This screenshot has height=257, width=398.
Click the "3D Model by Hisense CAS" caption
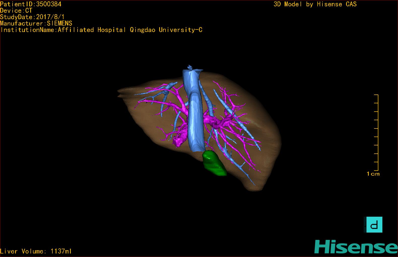coord(315,4)
